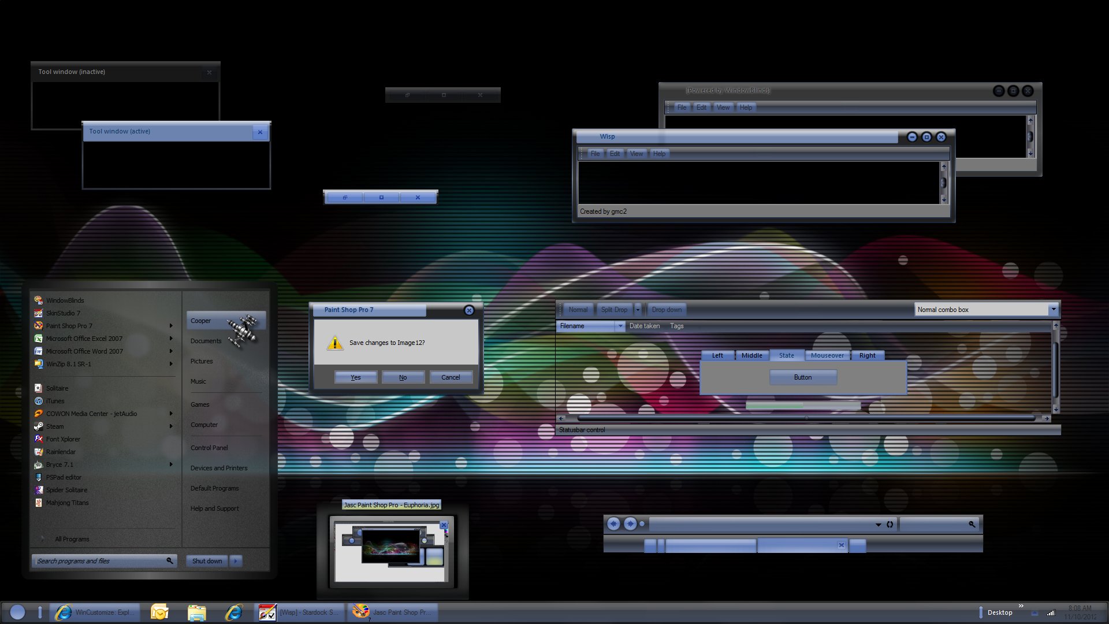Click the Shut down button

click(207, 561)
